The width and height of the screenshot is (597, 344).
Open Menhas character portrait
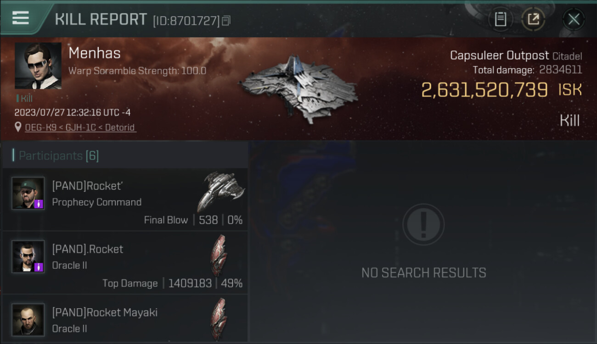point(38,66)
